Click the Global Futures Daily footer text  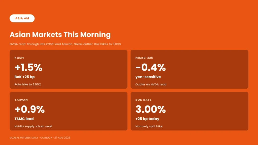(40, 138)
